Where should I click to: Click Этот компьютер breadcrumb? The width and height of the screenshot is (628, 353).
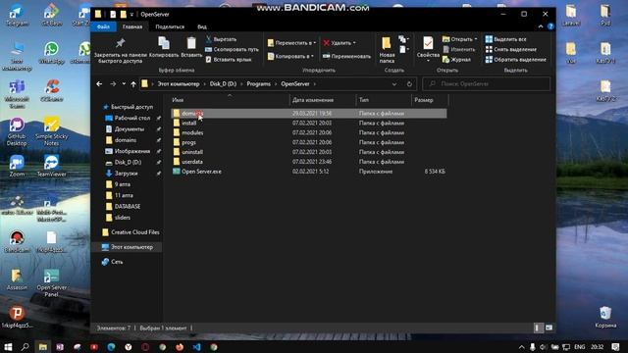[179, 84]
